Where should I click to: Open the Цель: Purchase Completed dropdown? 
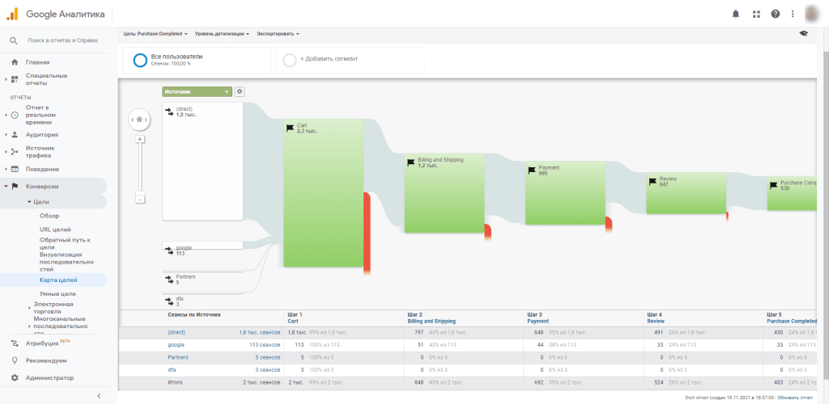(155, 34)
